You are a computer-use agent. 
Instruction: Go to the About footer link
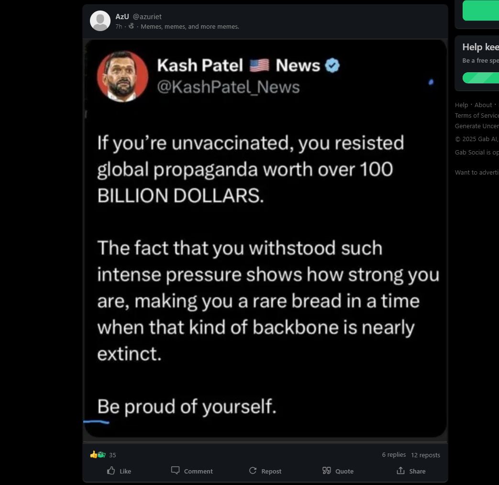coord(483,105)
